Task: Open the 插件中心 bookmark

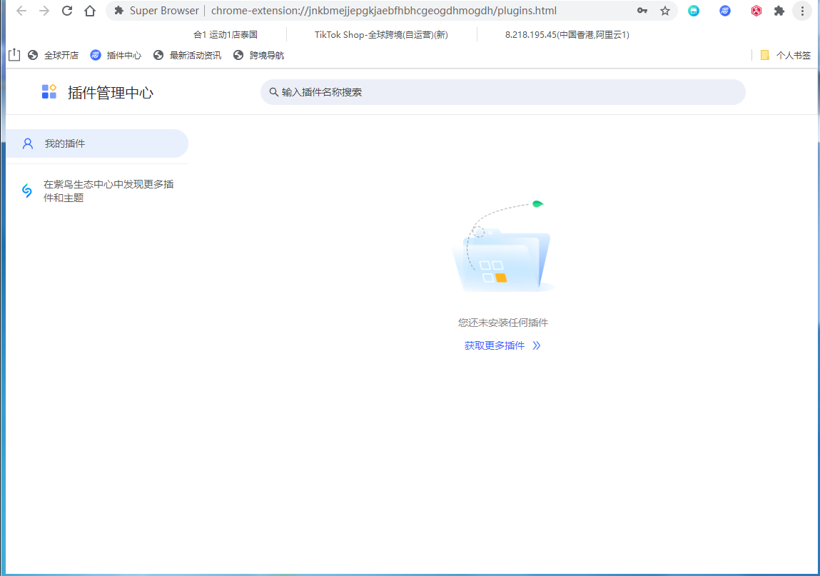Action: (116, 55)
